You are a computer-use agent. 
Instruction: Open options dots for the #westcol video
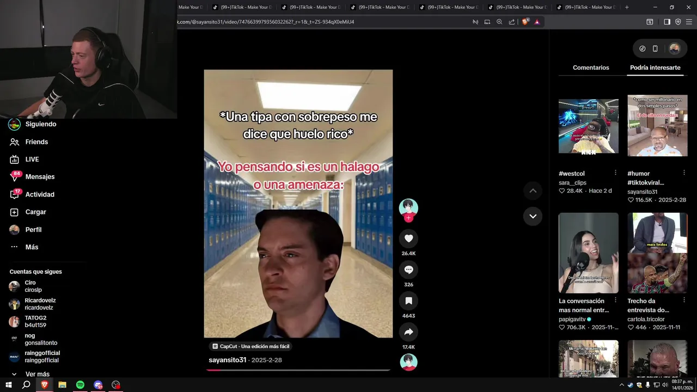(x=616, y=173)
